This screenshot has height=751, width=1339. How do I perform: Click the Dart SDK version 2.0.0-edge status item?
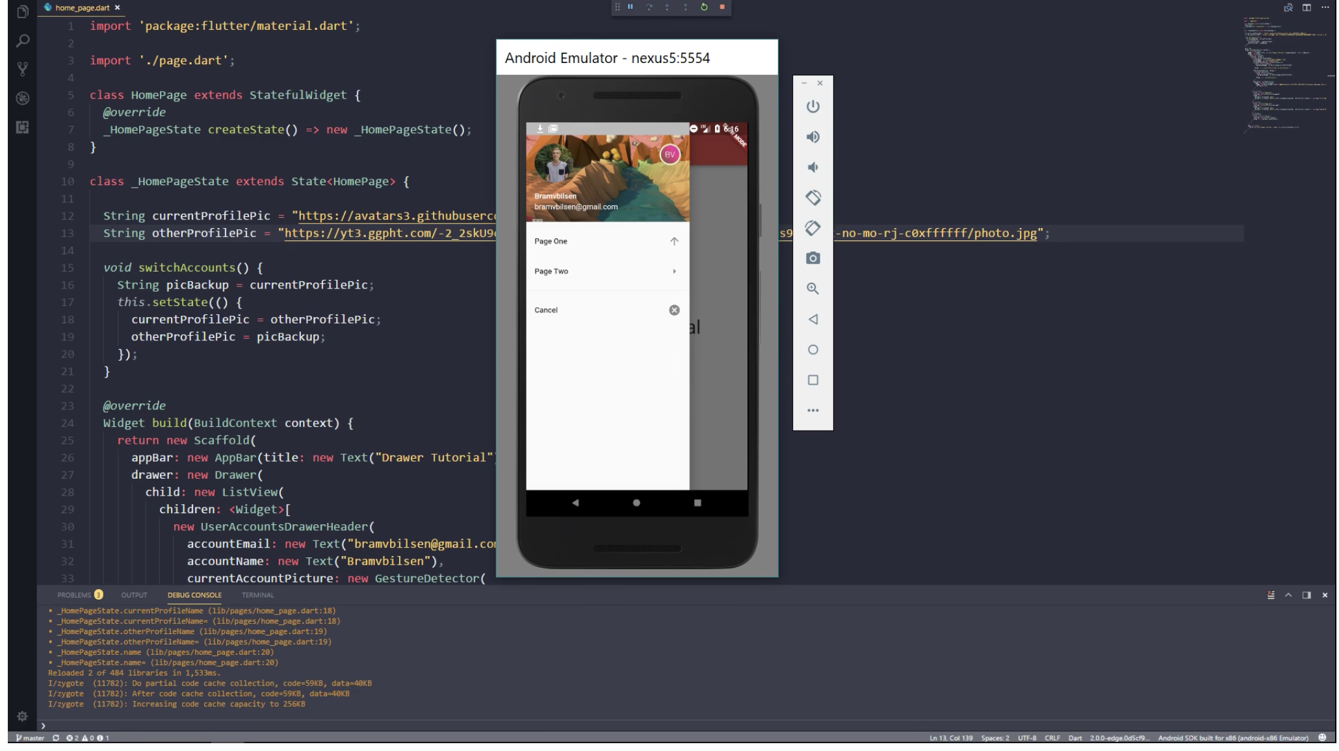pos(1119,737)
